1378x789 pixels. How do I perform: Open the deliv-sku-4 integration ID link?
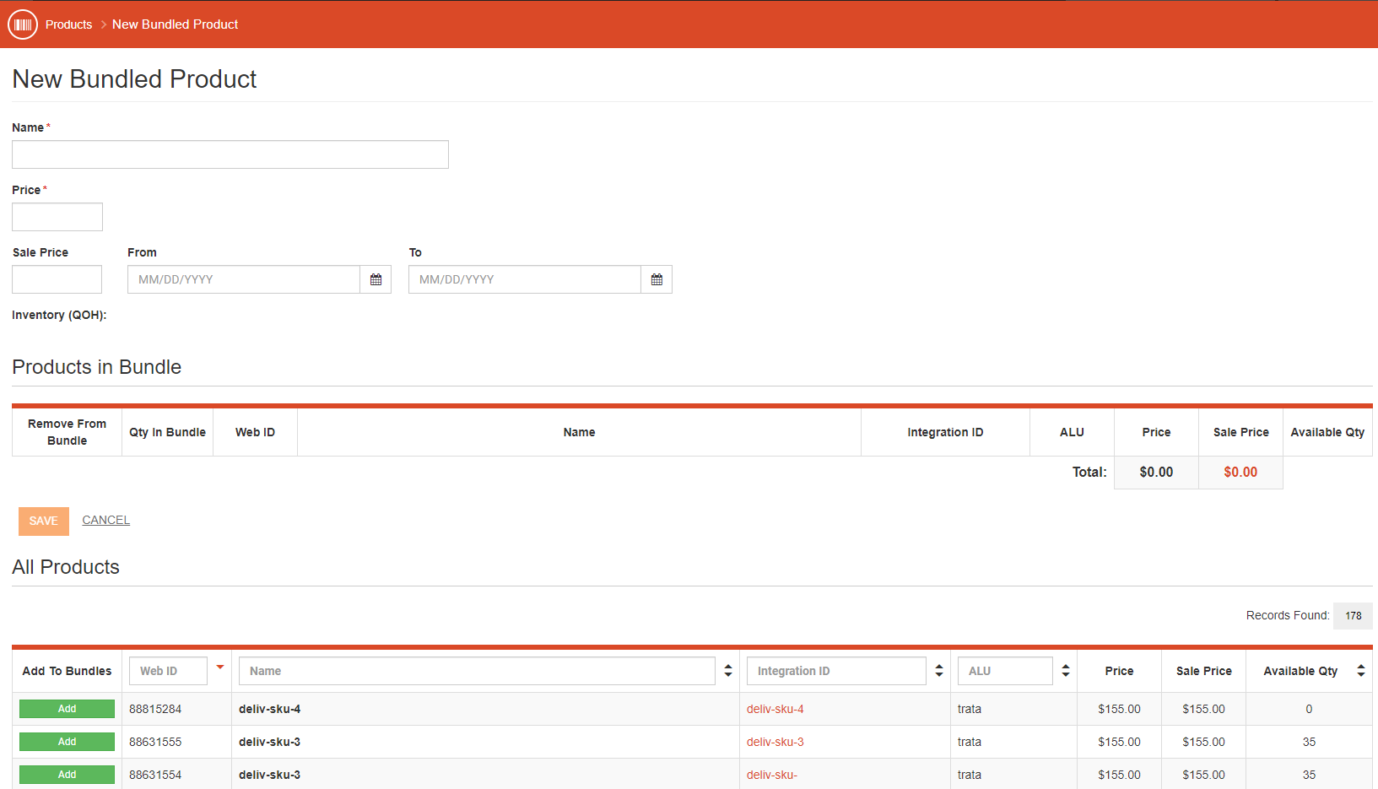click(775, 709)
